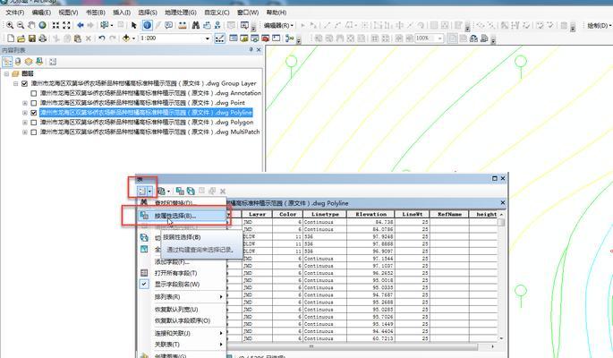
Task: Print the map
Action: (x=43, y=38)
